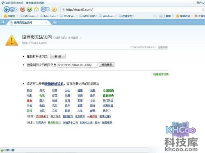This screenshot has width=205, height=153.
Task: Open the 健康 health link
Action: (80, 91)
